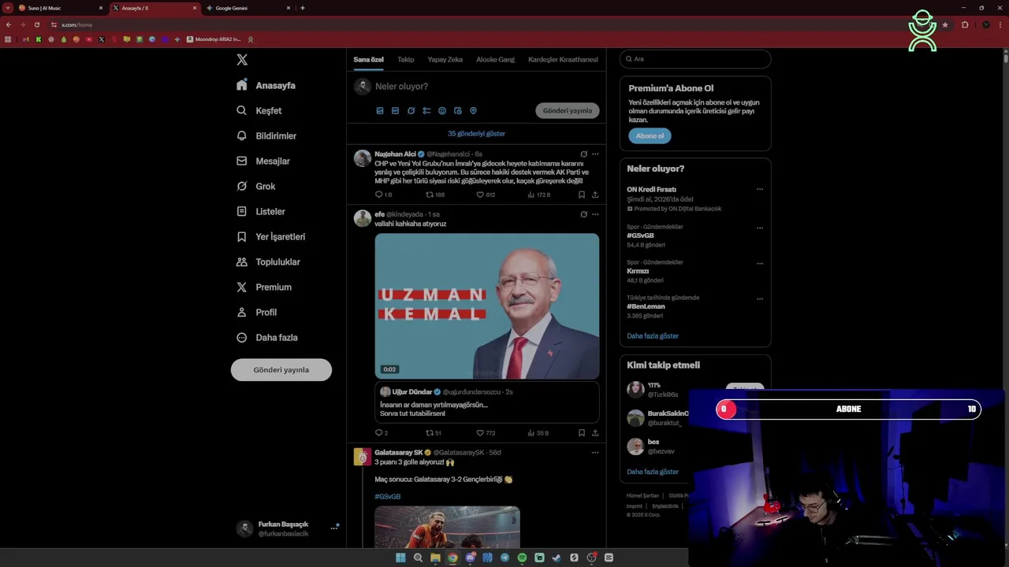
Task: Bookmark this page with Chrome star
Action: (945, 24)
